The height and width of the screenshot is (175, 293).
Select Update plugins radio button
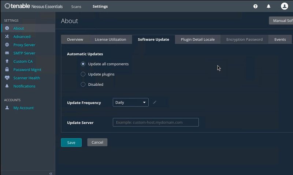coord(83,74)
